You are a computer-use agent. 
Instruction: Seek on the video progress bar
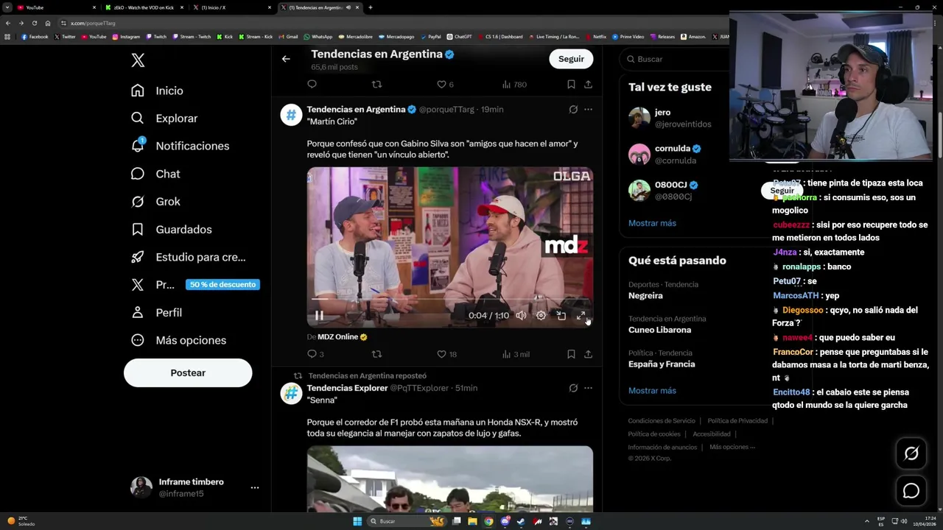pyautogui.click(x=449, y=299)
